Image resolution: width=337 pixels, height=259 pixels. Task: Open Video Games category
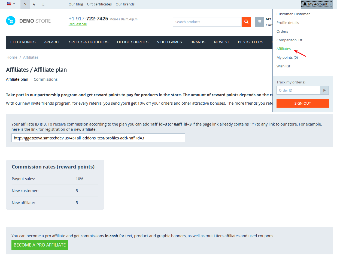coord(169,42)
